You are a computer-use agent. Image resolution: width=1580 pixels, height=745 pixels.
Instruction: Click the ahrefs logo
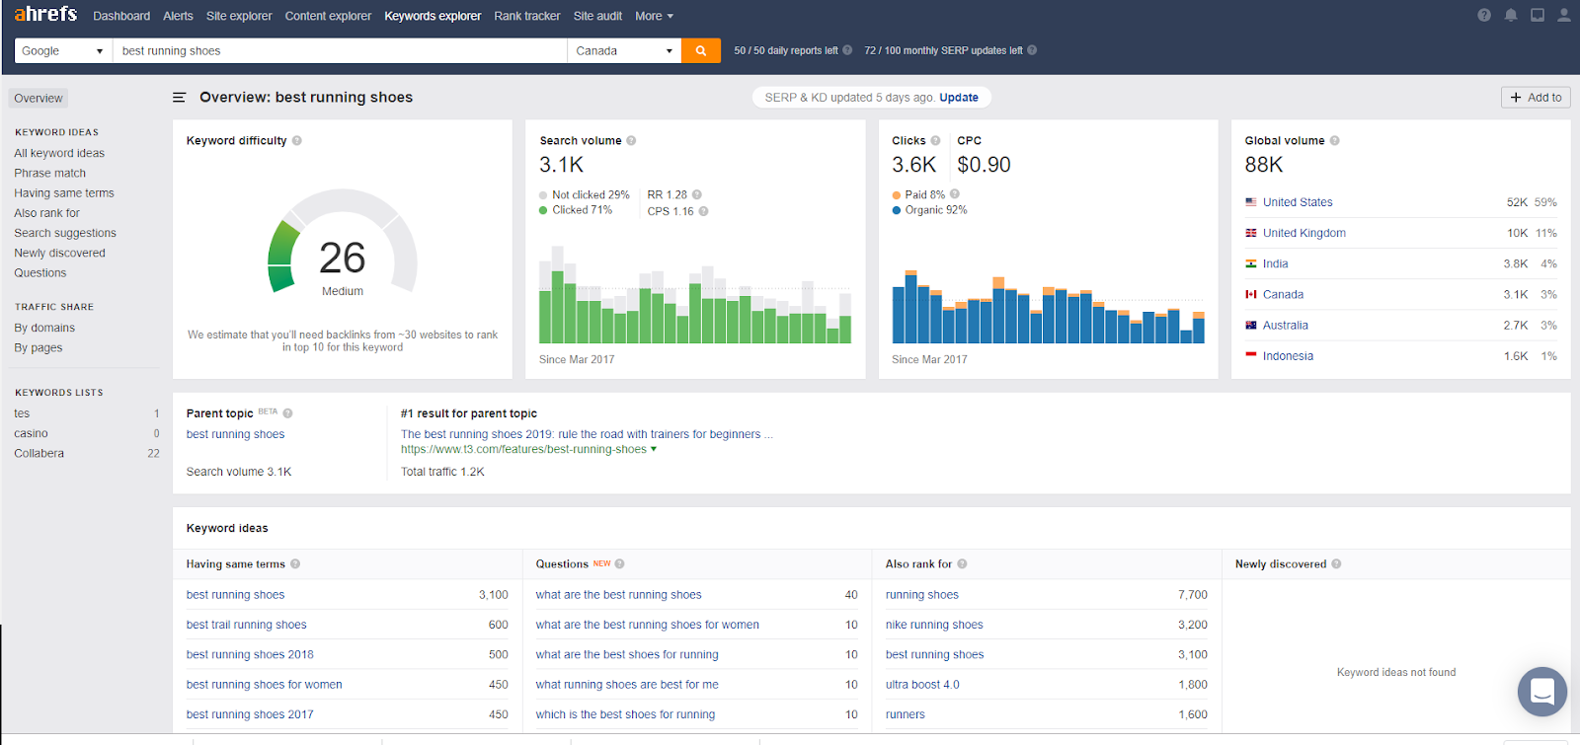[x=45, y=14]
